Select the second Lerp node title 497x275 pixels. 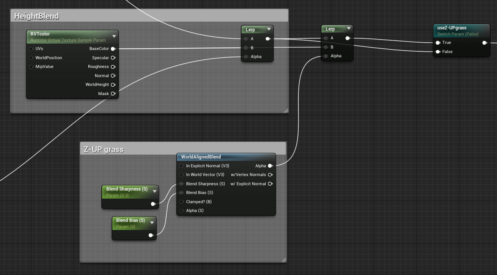[x=330, y=29]
